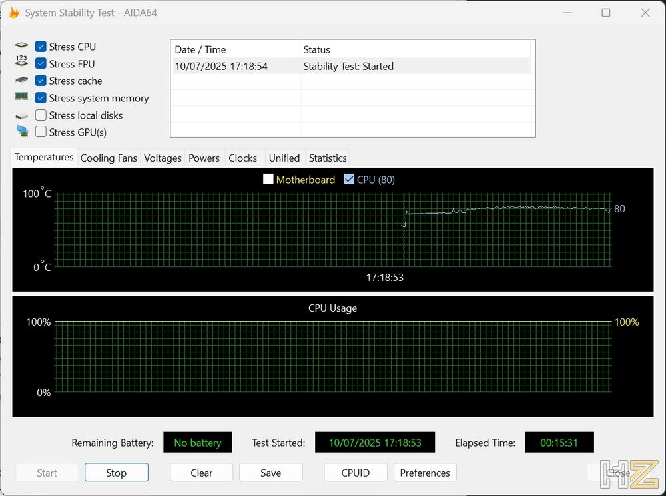Click the Clear button
The image size is (666, 496).
pos(201,472)
